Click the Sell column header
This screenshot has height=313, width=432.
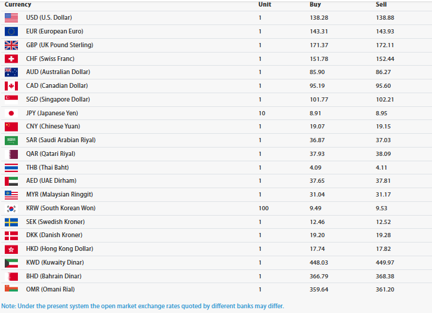381,4
